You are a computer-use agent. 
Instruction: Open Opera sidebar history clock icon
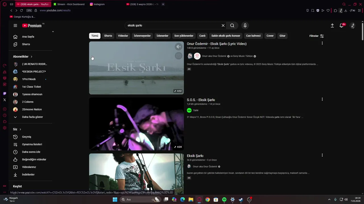(5, 115)
